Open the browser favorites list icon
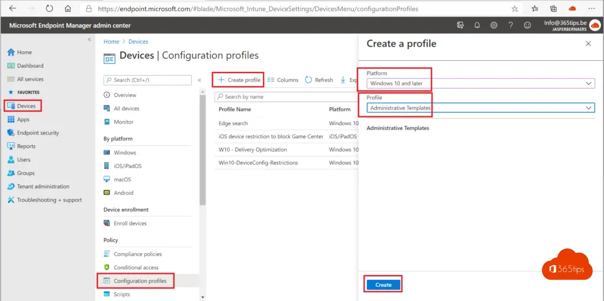Screen dimensions: 604x301 [x=535, y=8]
